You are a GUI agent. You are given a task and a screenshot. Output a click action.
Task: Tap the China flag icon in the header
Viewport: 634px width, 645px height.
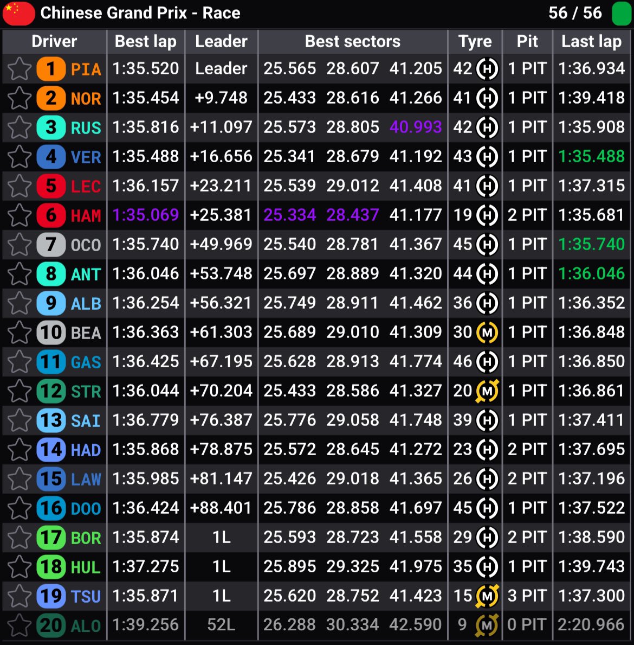click(x=18, y=13)
